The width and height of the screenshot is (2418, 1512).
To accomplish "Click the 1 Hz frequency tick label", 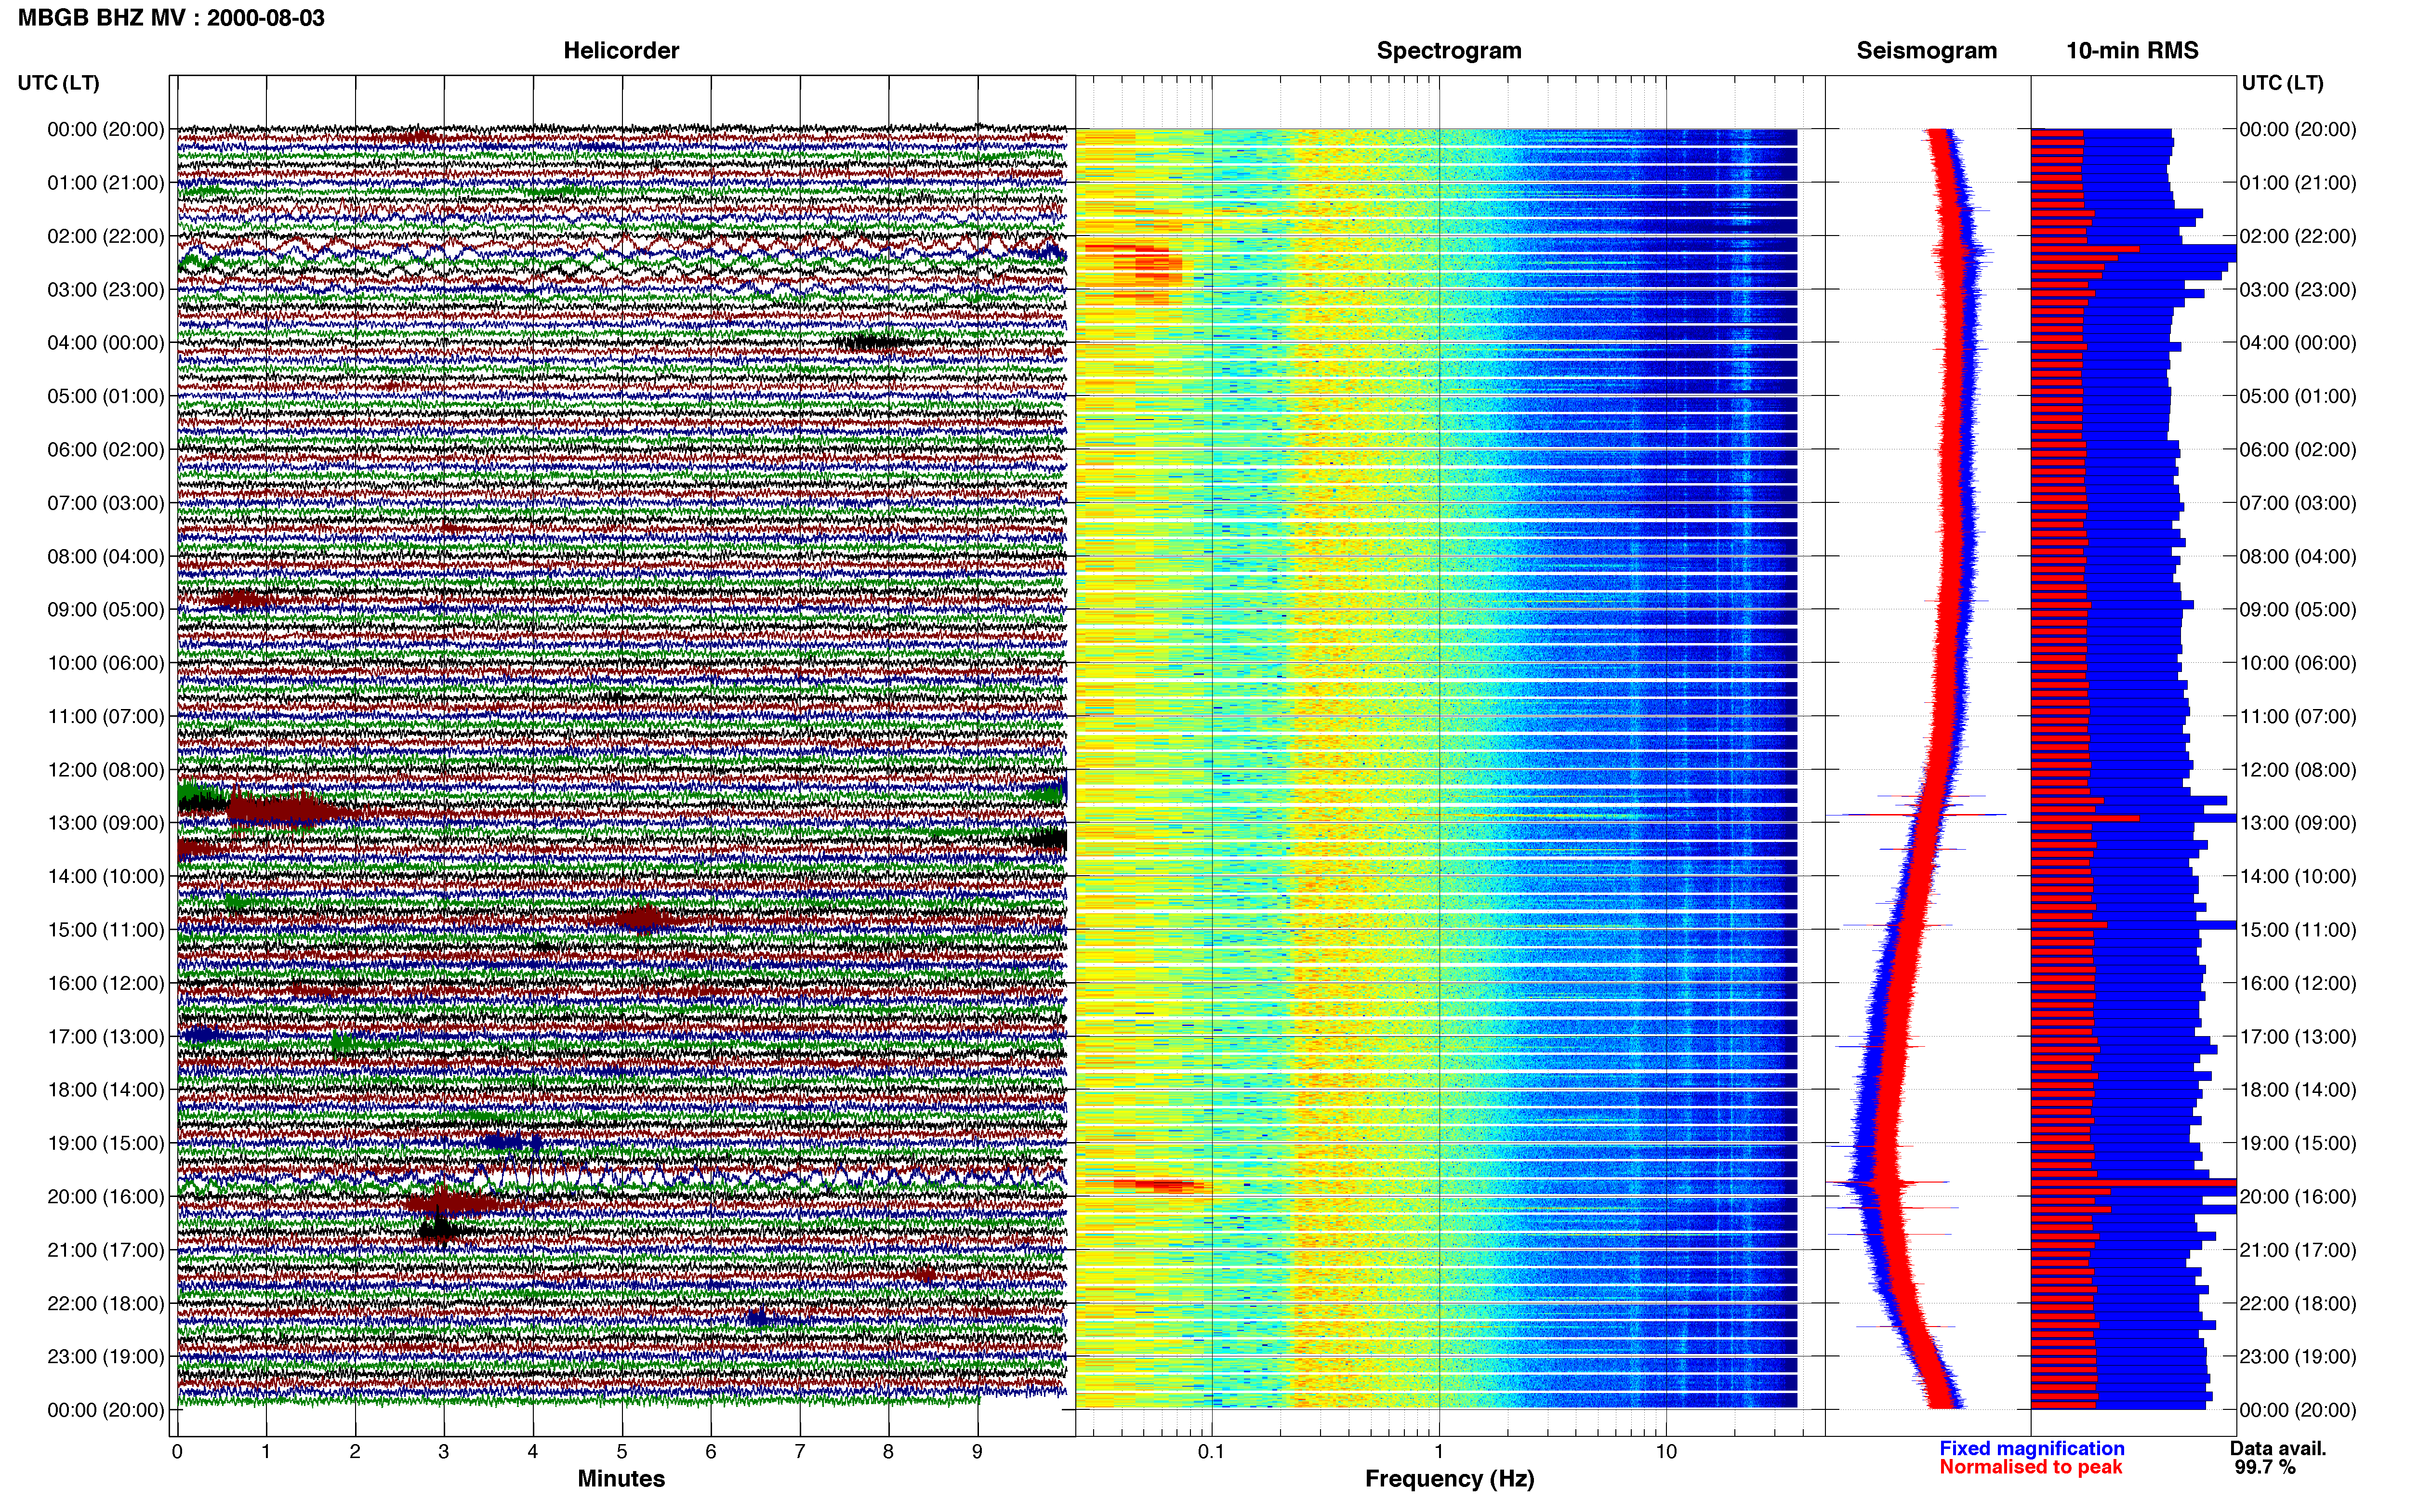I will tap(1439, 1452).
